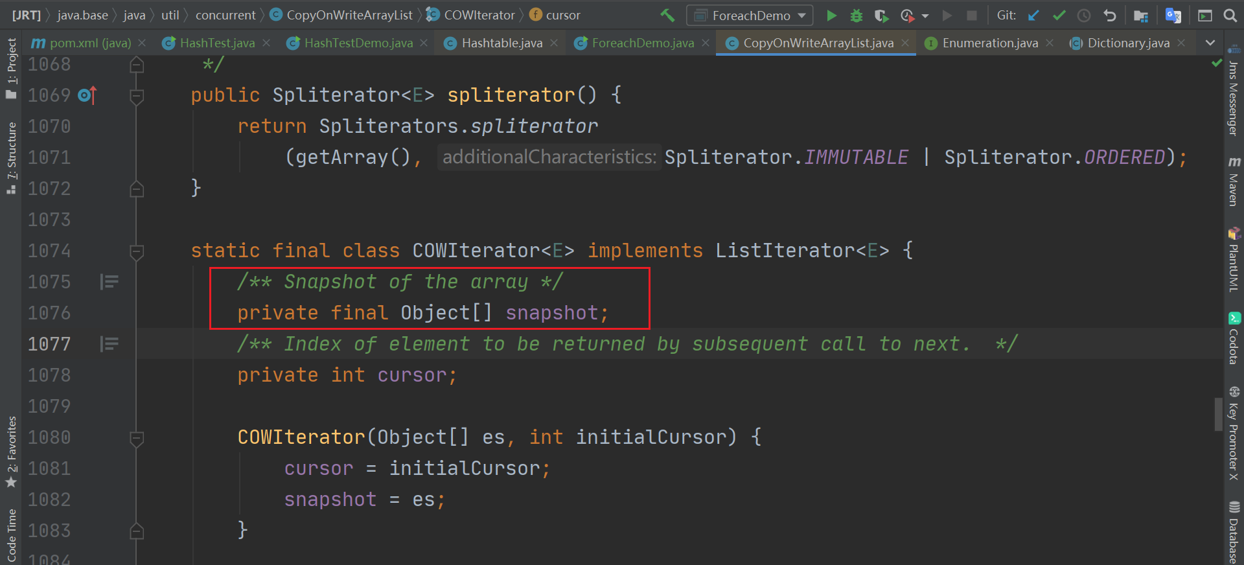Click the additionalCharacteristics parameter hint
The height and width of the screenshot is (565, 1244).
(549, 157)
